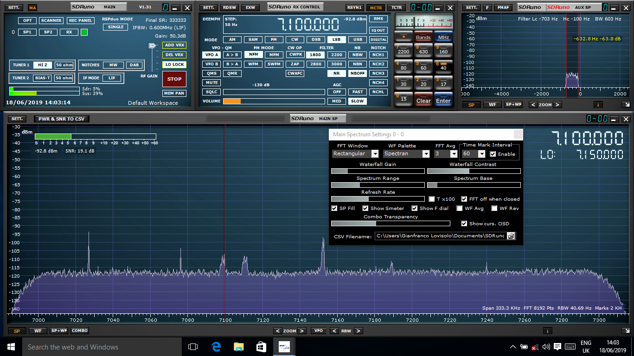Image resolution: width=634 pixels, height=356 pixels.
Task: Toggle Show curs. OSD checkbox
Action: pos(464,223)
